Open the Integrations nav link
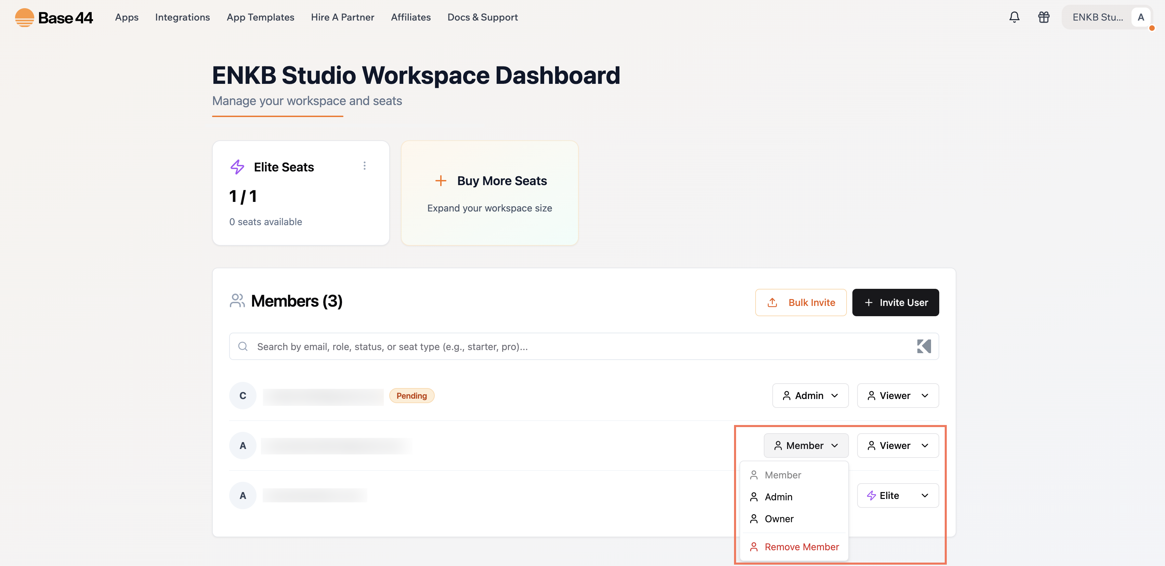The height and width of the screenshot is (566, 1165). coord(182,17)
